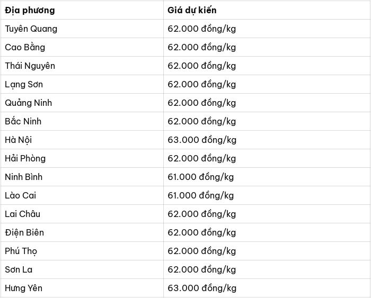Click the Lạng Sơn cell

[24, 84]
